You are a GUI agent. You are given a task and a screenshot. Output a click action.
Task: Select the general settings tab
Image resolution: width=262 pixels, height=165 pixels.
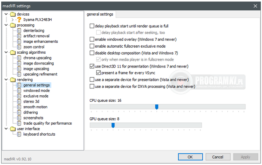tap(100, 14)
